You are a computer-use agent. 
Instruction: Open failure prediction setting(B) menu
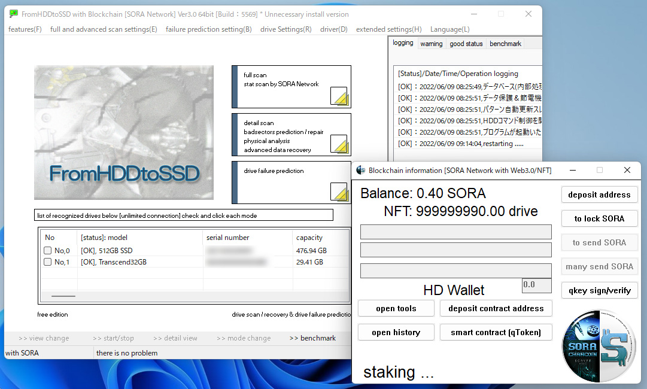pyautogui.click(x=208, y=29)
